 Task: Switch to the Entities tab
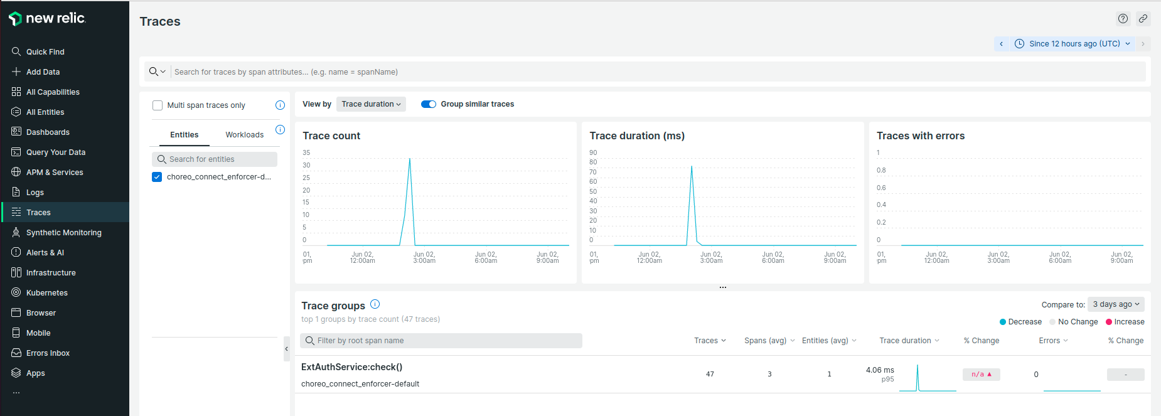click(x=184, y=135)
